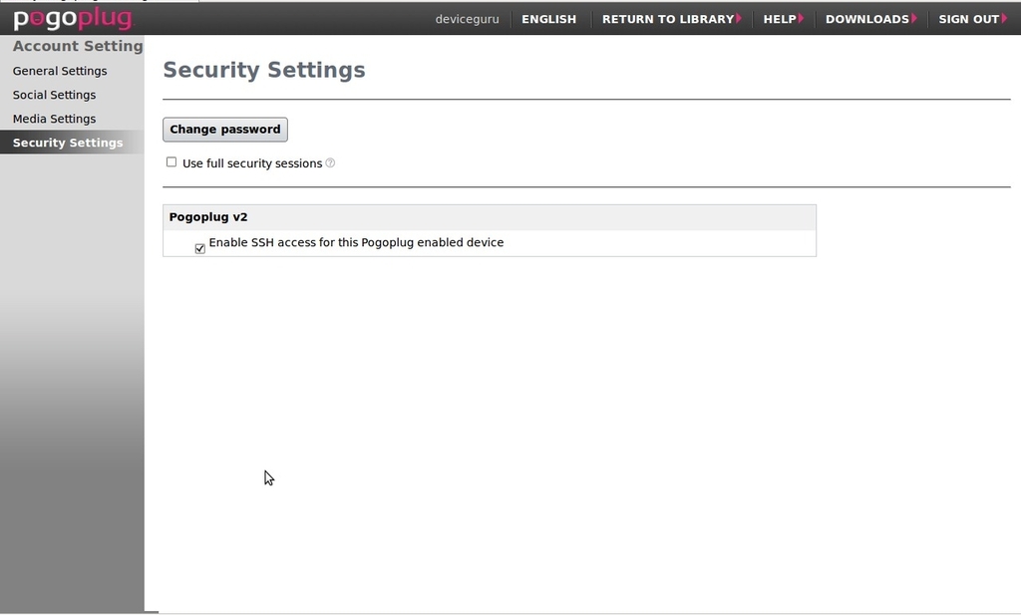Click Sign Out link

pyautogui.click(x=968, y=19)
